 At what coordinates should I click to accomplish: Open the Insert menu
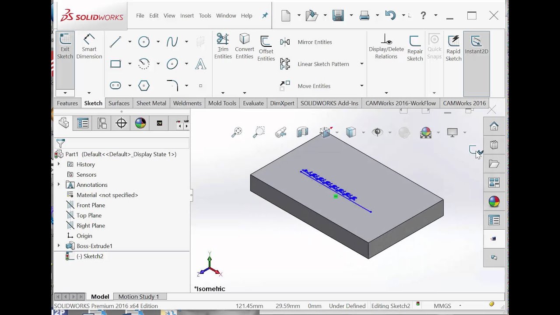pos(187,16)
